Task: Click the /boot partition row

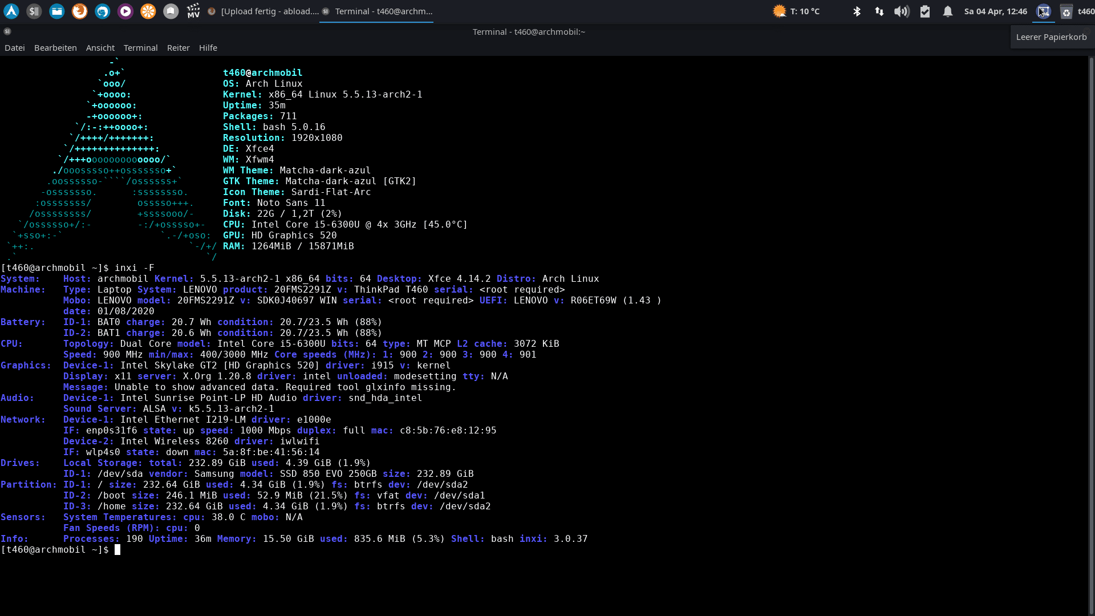Action: click(x=274, y=495)
